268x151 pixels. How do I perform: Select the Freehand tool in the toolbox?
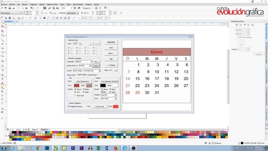tap(2, 40)
